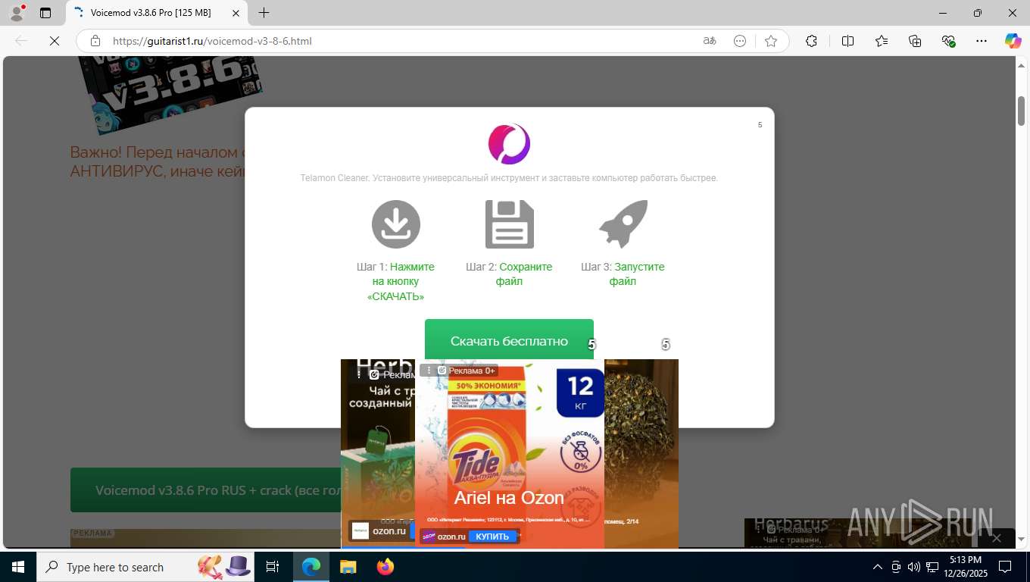This screenshot has height=582, width=1030.
Task: Click the floppy disk save icon
Action: coord(509,224)
